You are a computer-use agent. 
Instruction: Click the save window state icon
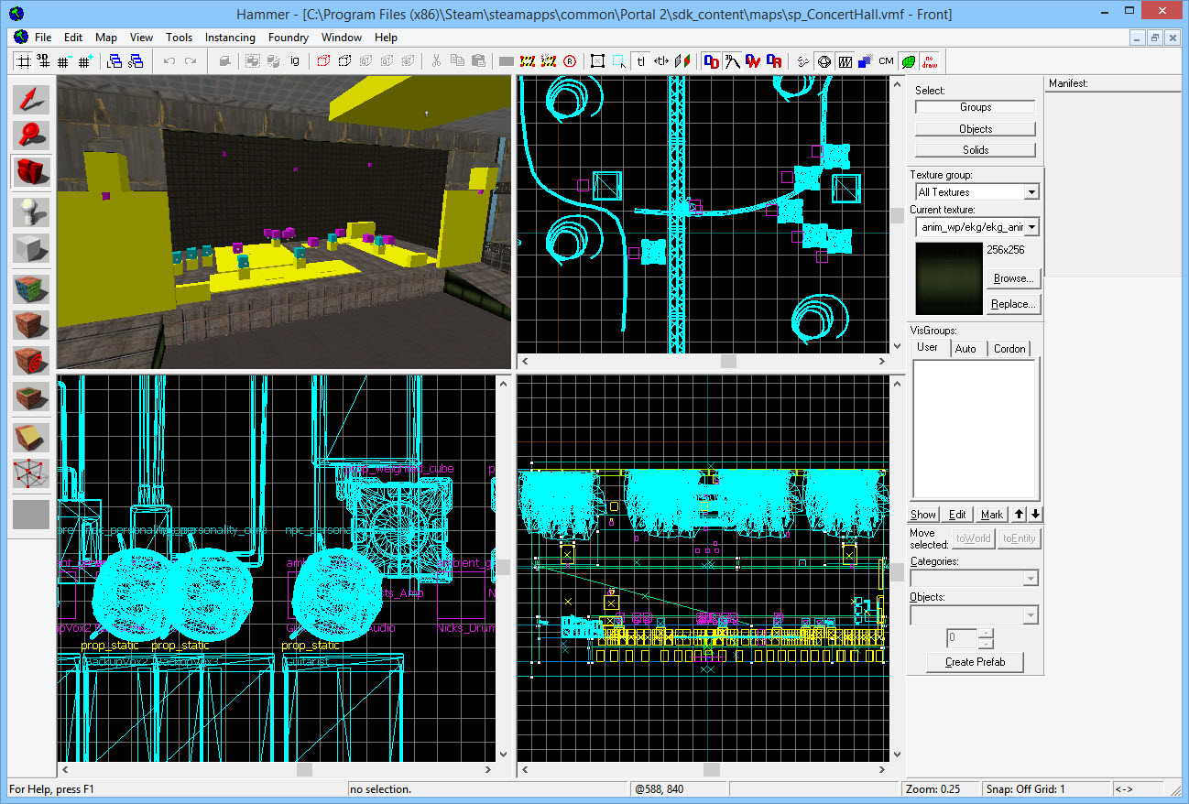pyautogui.click(x=136, y=61)
